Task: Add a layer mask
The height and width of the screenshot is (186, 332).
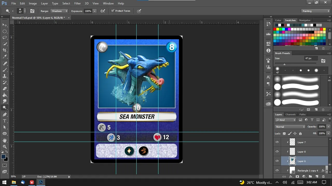Action: click(297, 176)
